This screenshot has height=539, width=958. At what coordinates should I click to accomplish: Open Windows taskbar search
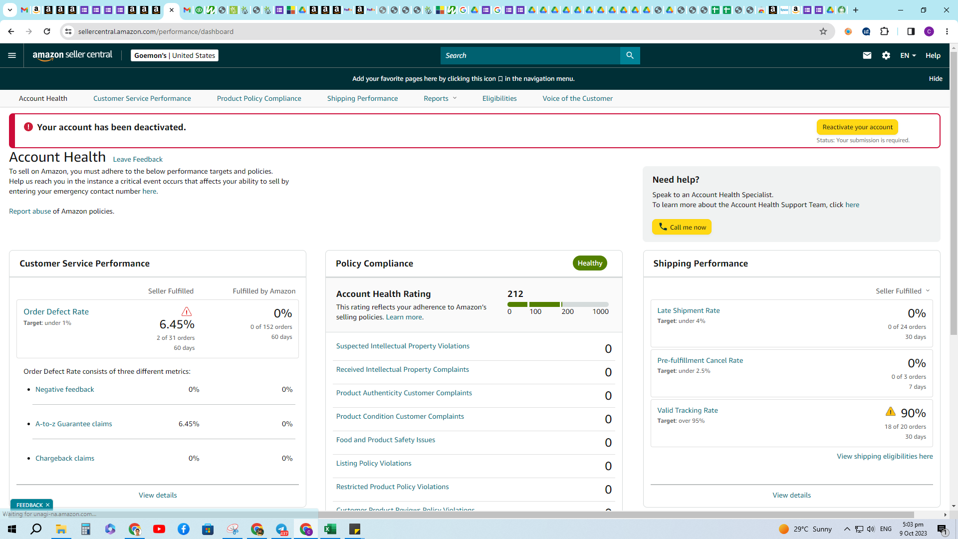pos(36,529)
